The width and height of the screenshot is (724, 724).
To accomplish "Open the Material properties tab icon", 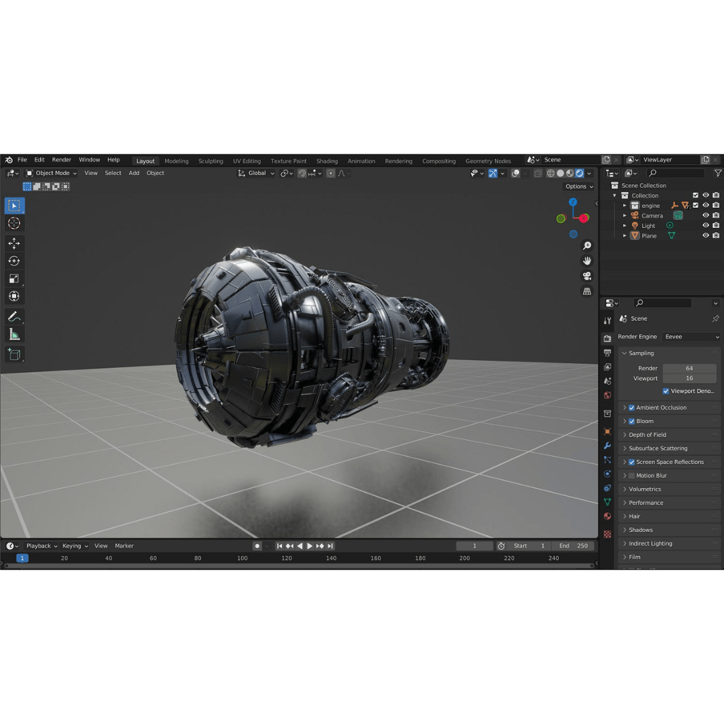I will coord(607,516).
